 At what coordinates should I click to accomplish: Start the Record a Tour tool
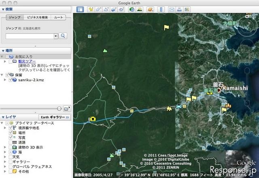(x=121, y=9)
